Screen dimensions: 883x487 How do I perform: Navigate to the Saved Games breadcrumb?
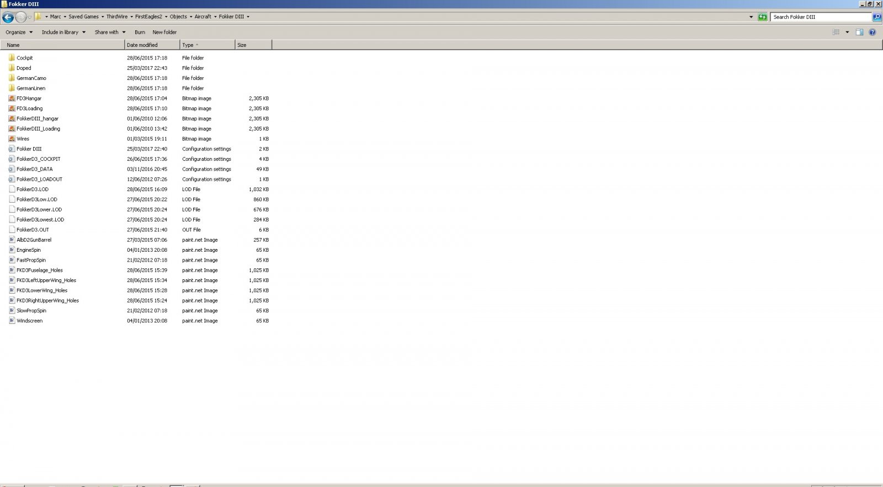point(83,17)
